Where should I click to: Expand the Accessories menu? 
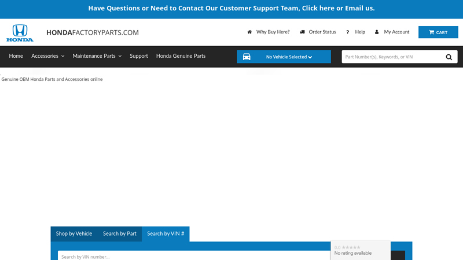pos(48,56)
